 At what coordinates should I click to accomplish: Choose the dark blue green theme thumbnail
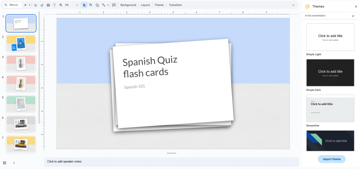(x=330, y=141)
